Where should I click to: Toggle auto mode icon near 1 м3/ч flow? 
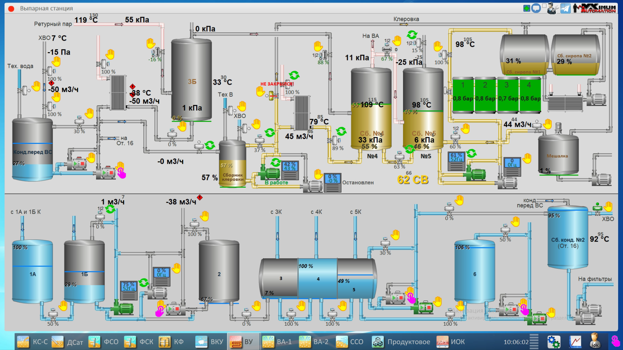point(110,209)
